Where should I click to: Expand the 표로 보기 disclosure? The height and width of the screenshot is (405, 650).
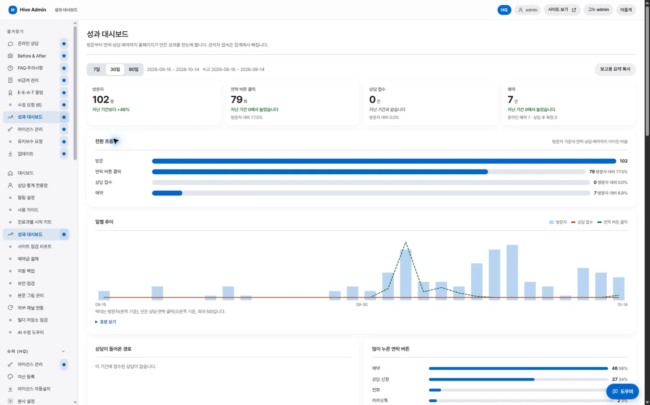point(105,322)
